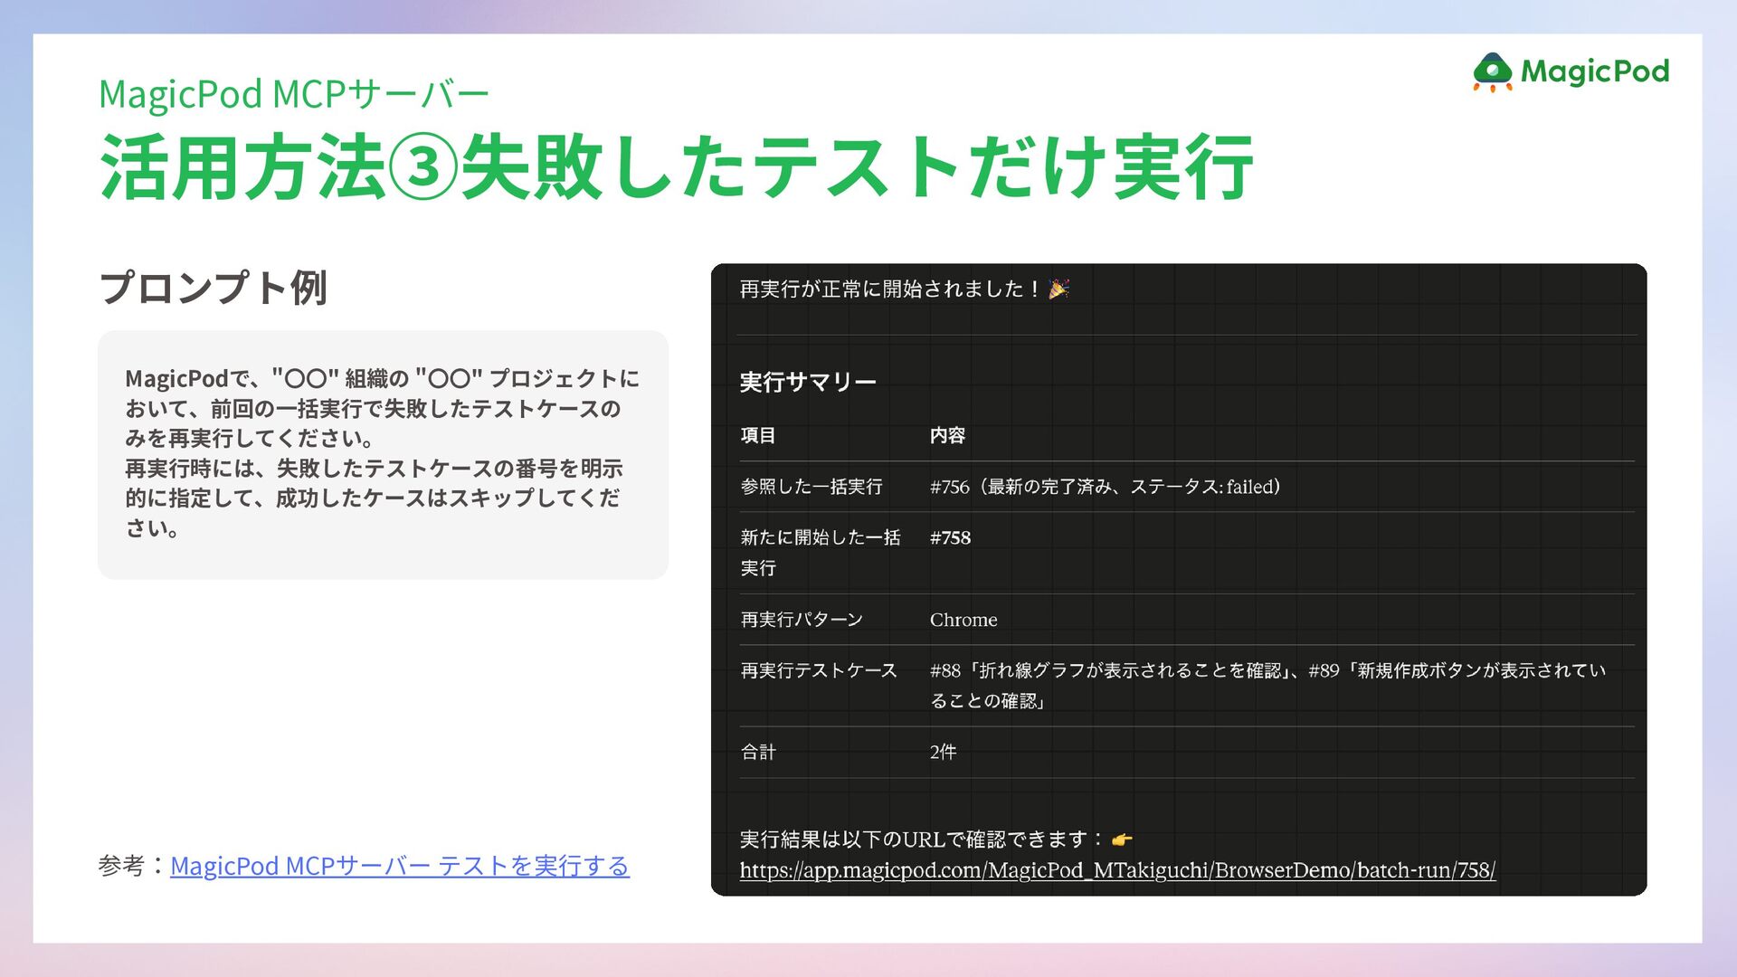Viewport: 1737px width, 977px height.
Task: Click the pointing hand emoji icon
Action: [x=1122, y=840]
